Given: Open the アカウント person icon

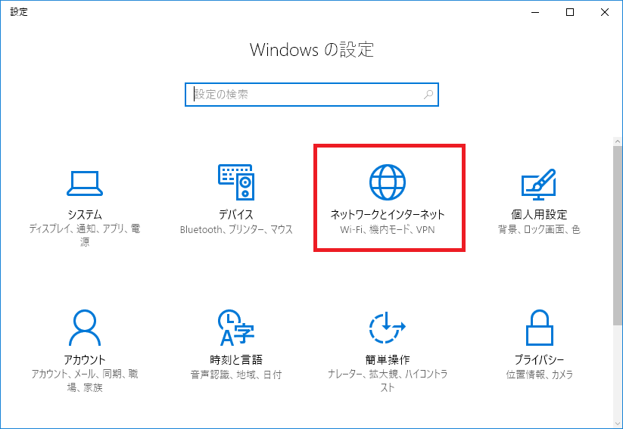Looking at the screenshot, I should coord(85,328).
